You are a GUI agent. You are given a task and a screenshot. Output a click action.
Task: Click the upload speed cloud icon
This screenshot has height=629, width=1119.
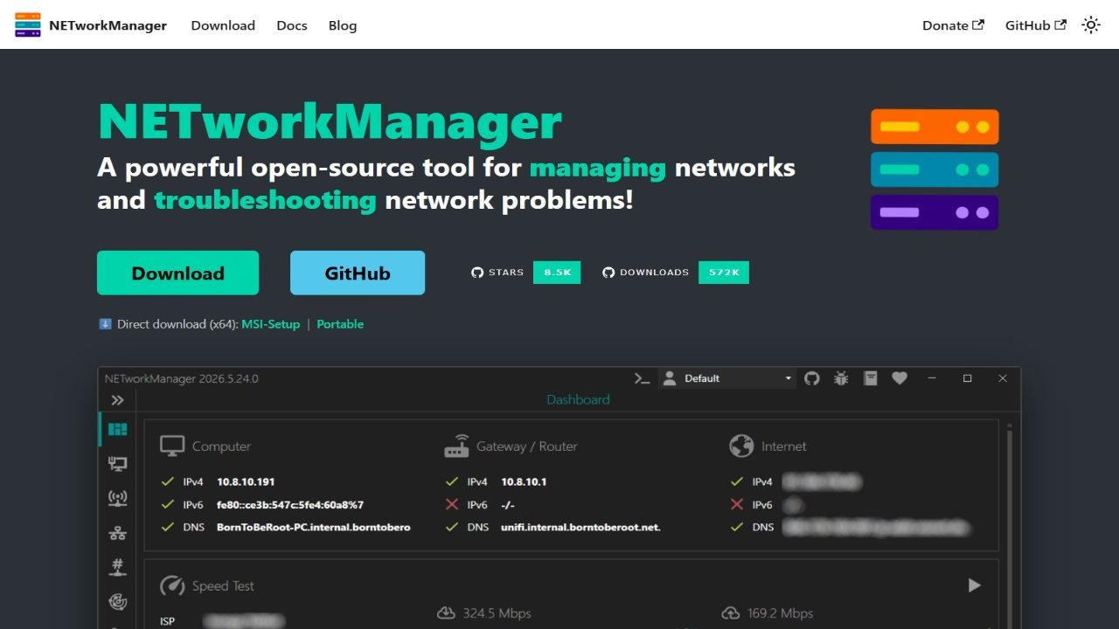coord(731,613)
